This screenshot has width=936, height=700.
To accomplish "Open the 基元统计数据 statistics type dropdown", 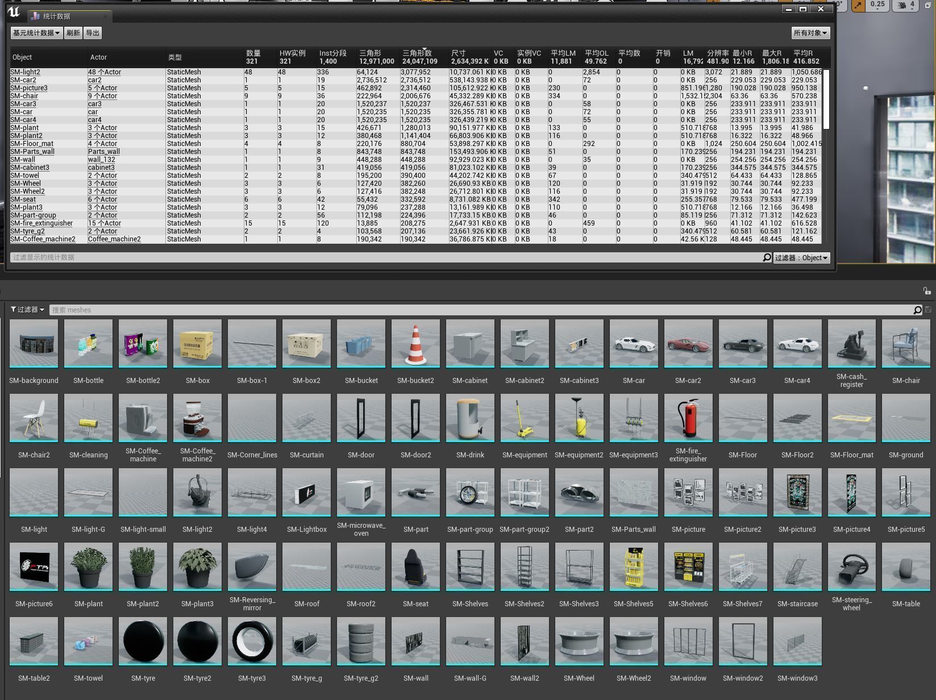I will (36, 33).
